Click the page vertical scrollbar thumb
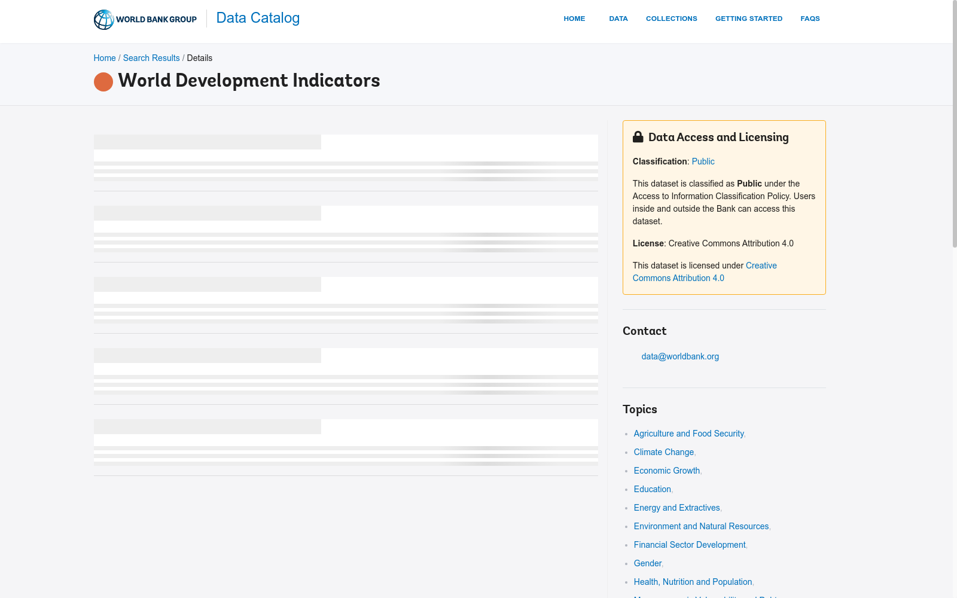The width and height of the screenshot is (957, 598). tap(955, 124)
